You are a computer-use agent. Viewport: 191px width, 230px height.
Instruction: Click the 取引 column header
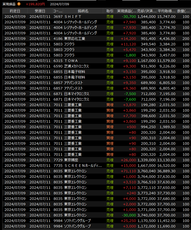(110, 11)
